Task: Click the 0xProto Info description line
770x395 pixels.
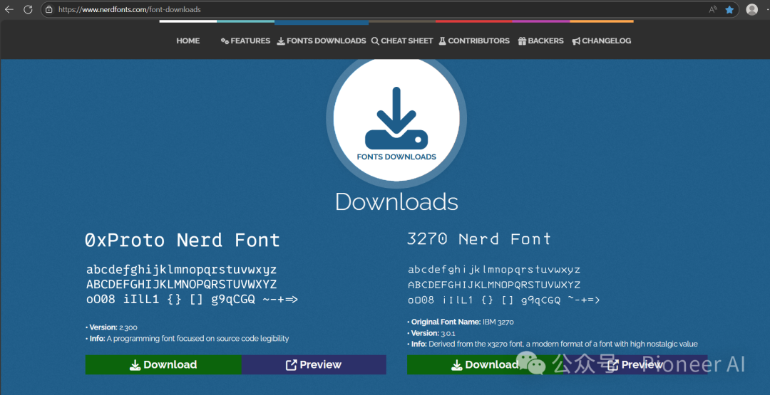Action: click(187, 338)
